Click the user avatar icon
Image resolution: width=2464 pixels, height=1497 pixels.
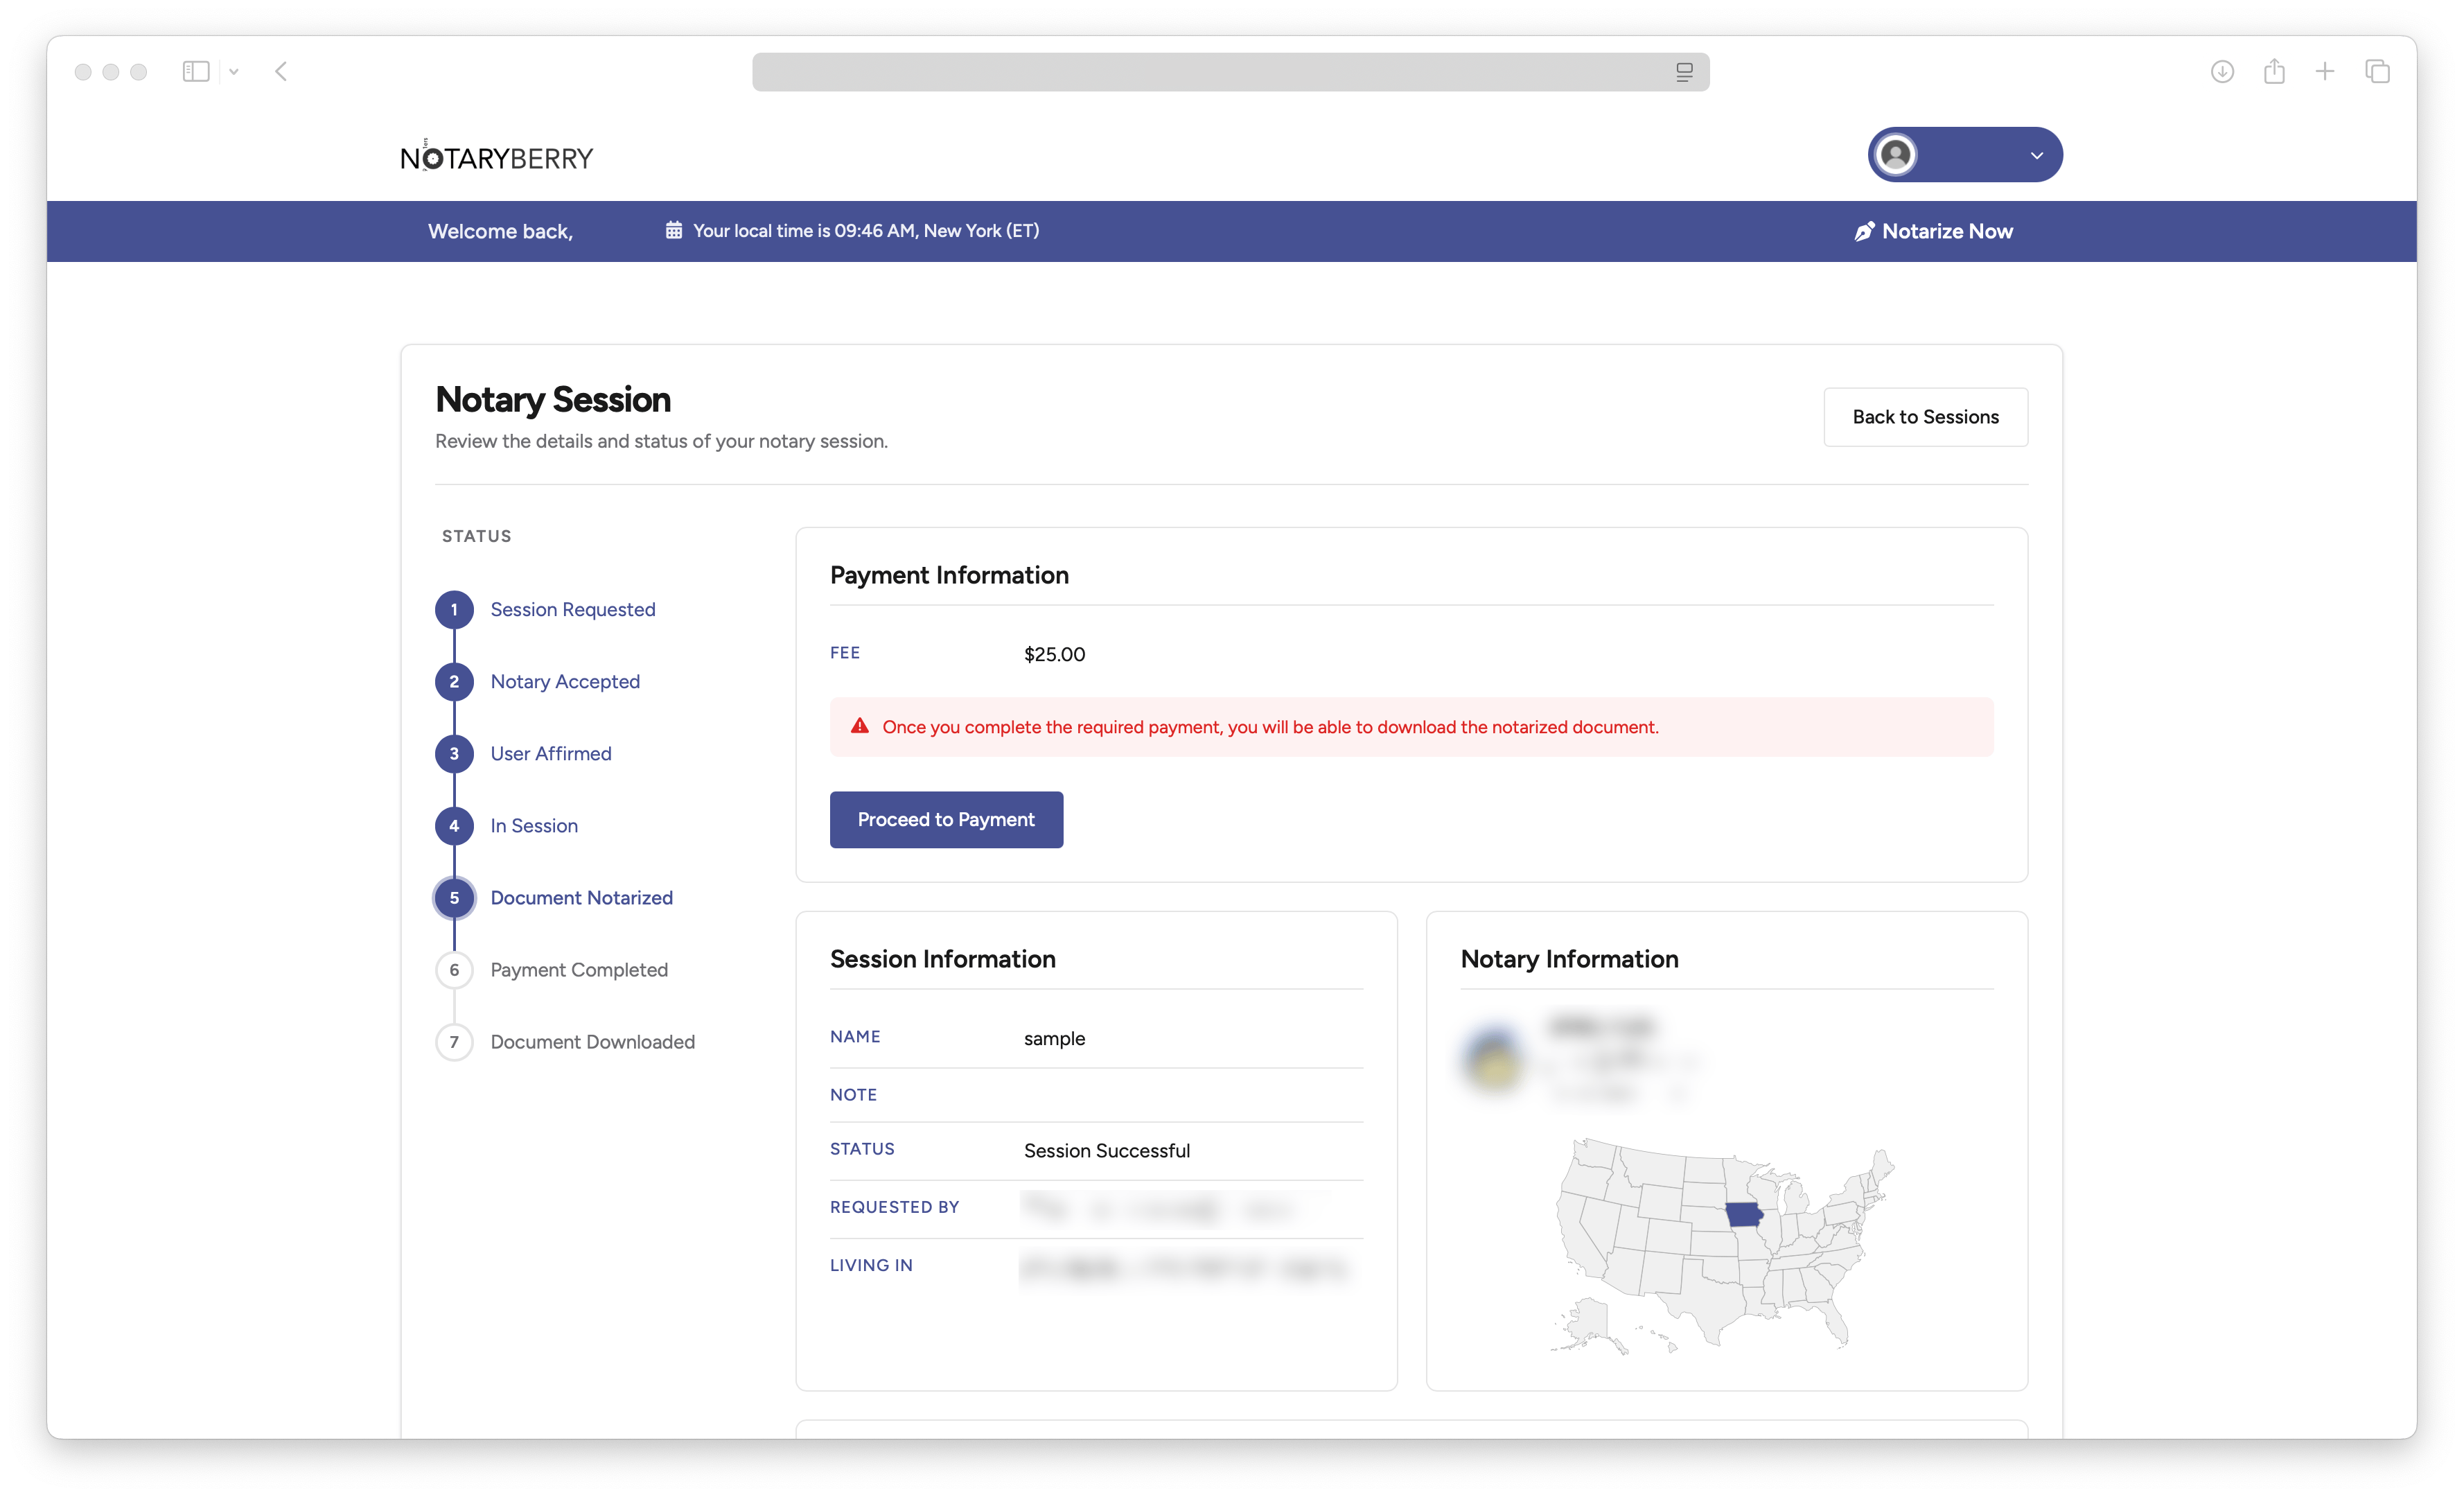[1895, 155]
